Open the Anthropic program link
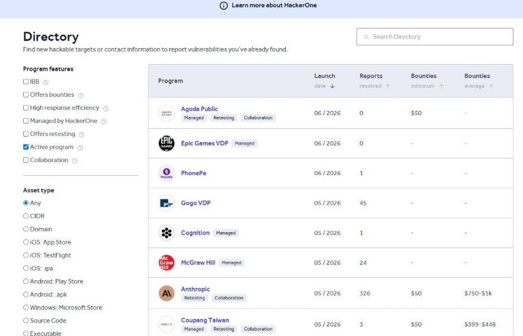 195,289
